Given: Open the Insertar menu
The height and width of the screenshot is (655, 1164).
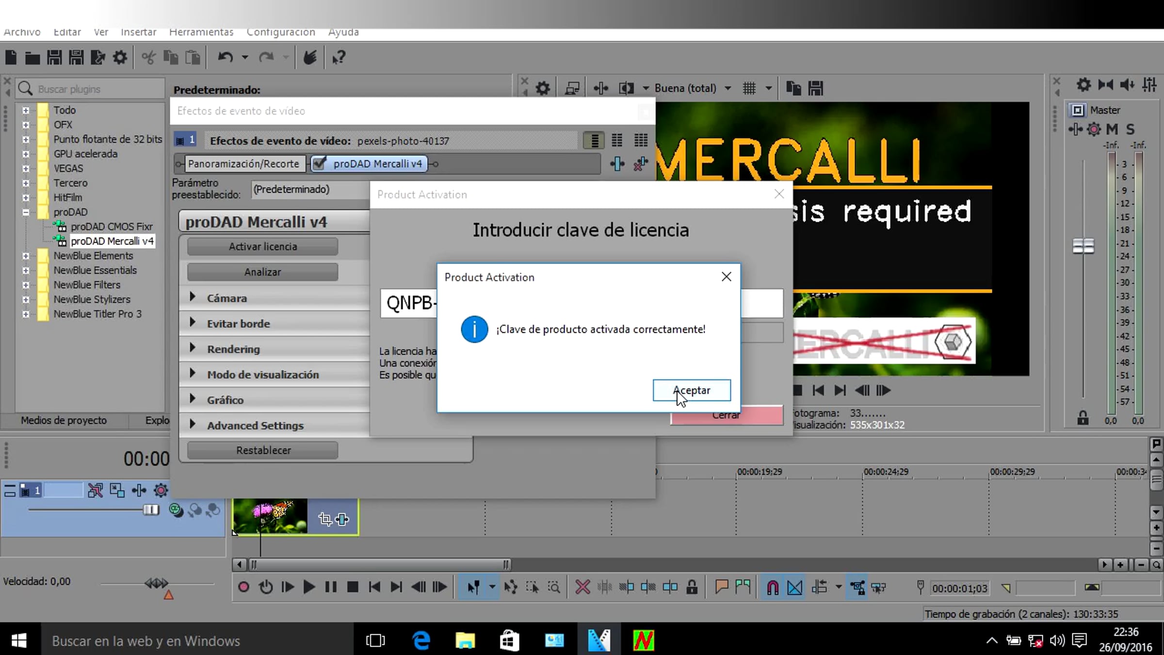Looking at the screenshot, I should tap(139, 32).
